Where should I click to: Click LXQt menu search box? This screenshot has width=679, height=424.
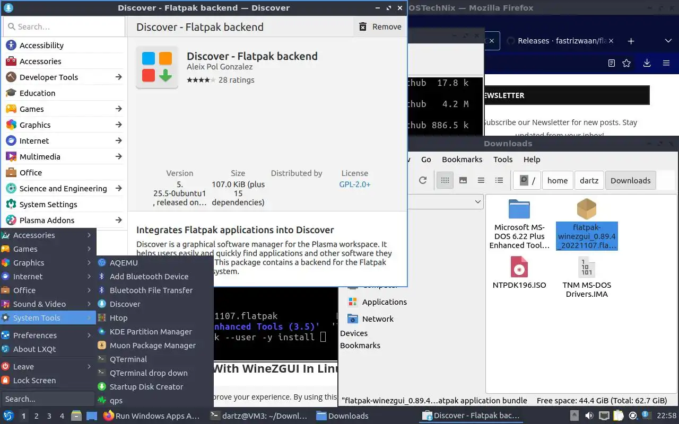pyautogui.click(x=48, y=399)
